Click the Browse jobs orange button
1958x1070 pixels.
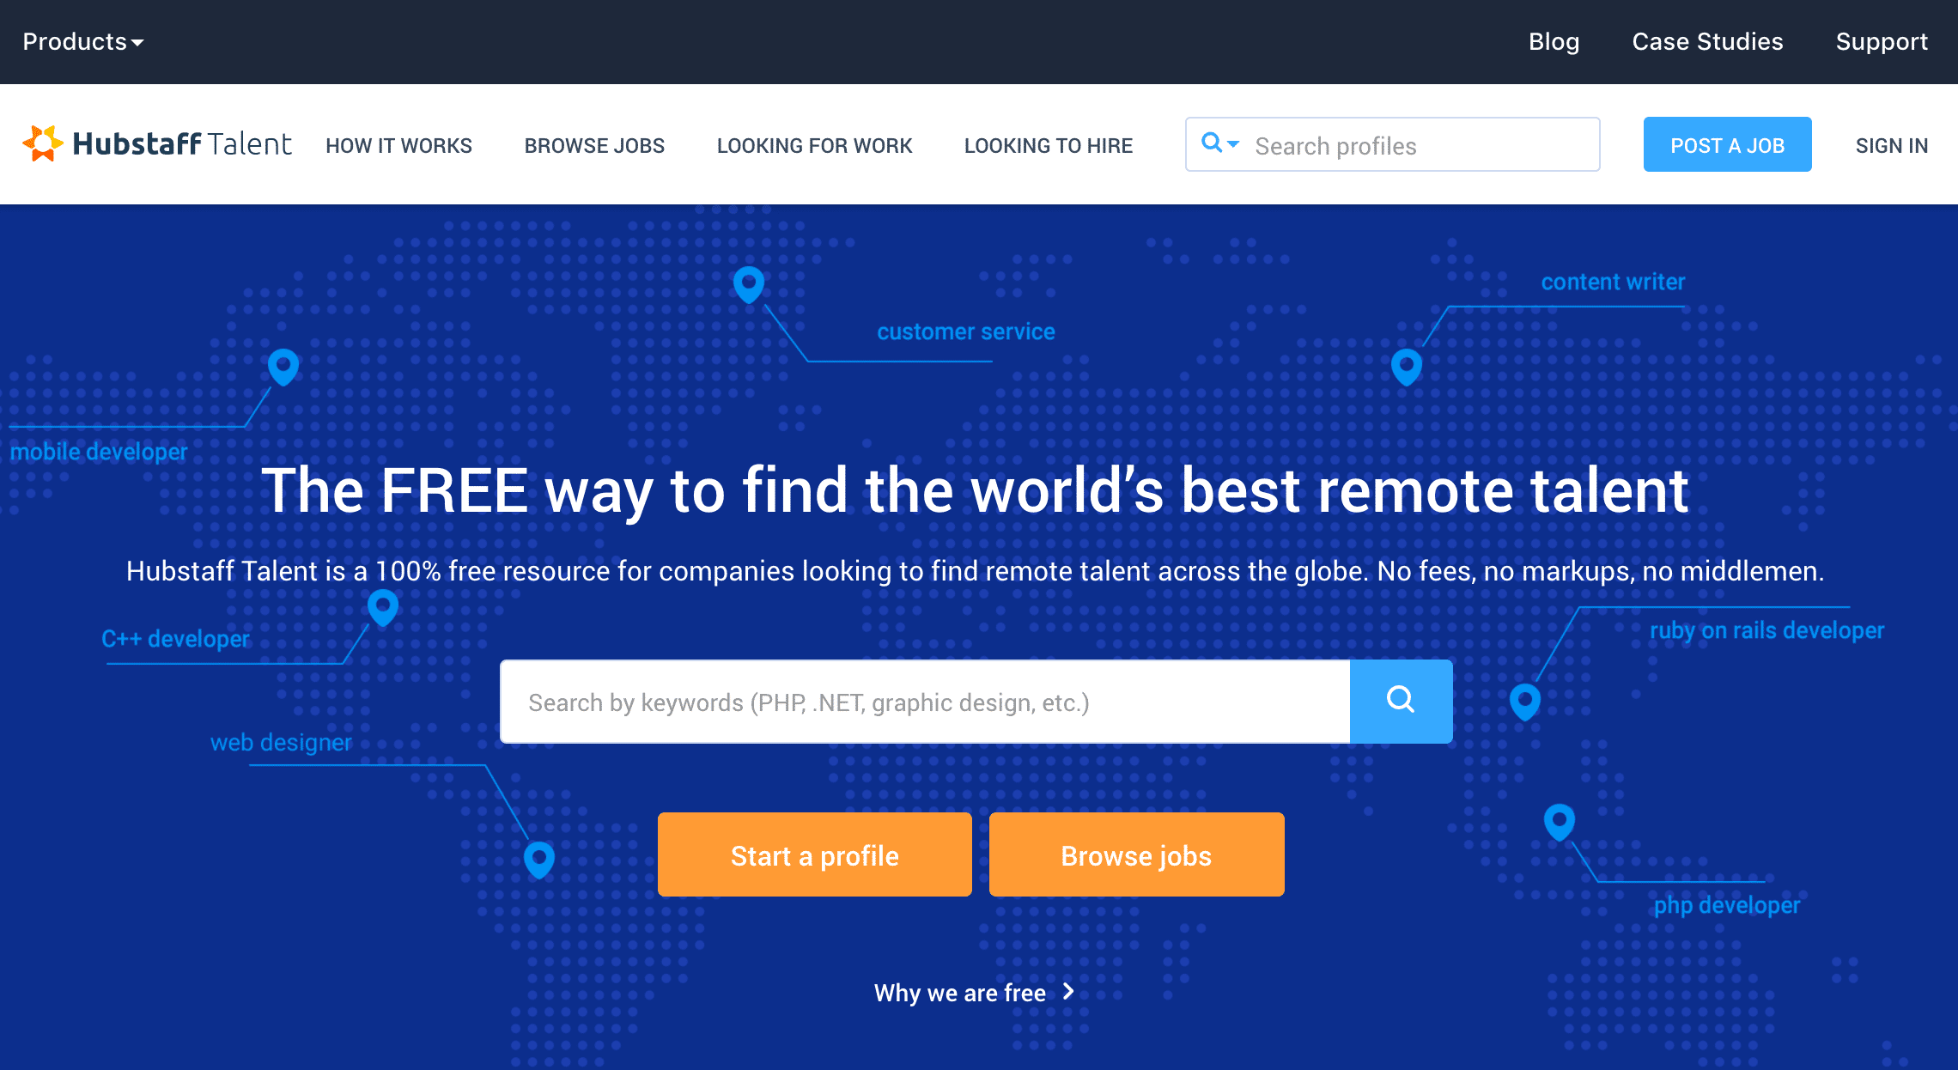1136,854
